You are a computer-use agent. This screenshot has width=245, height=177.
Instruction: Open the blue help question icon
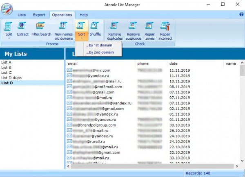click(x=241, y=14)
